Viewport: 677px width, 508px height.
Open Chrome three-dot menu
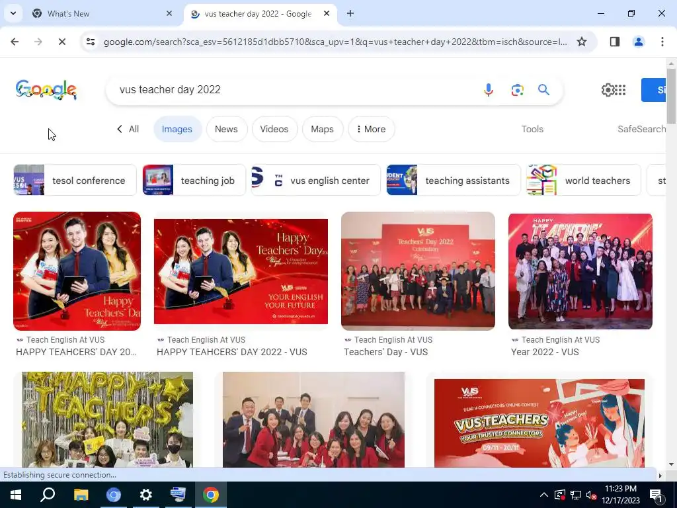[662, 42]
